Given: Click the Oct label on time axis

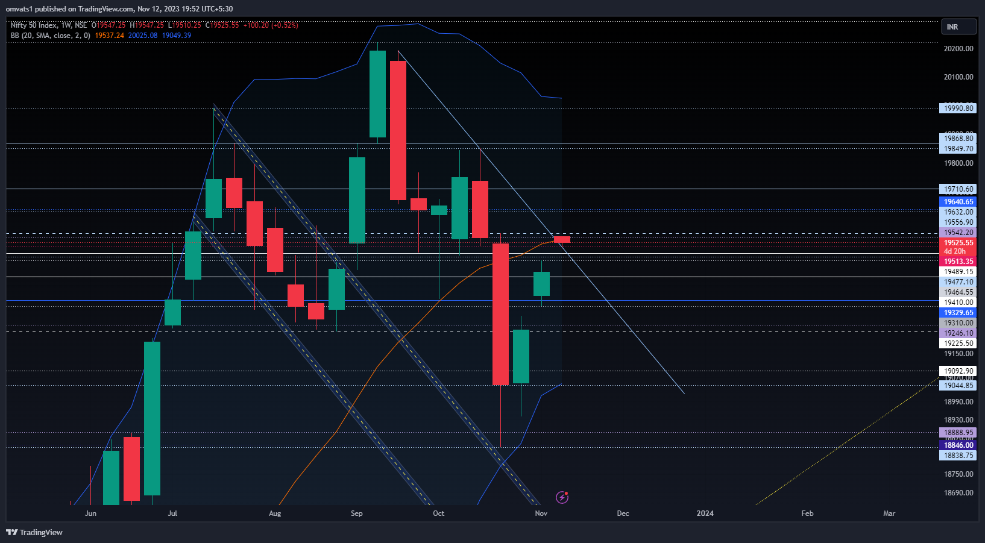Looking at the screenshot, I should (439, 513).
